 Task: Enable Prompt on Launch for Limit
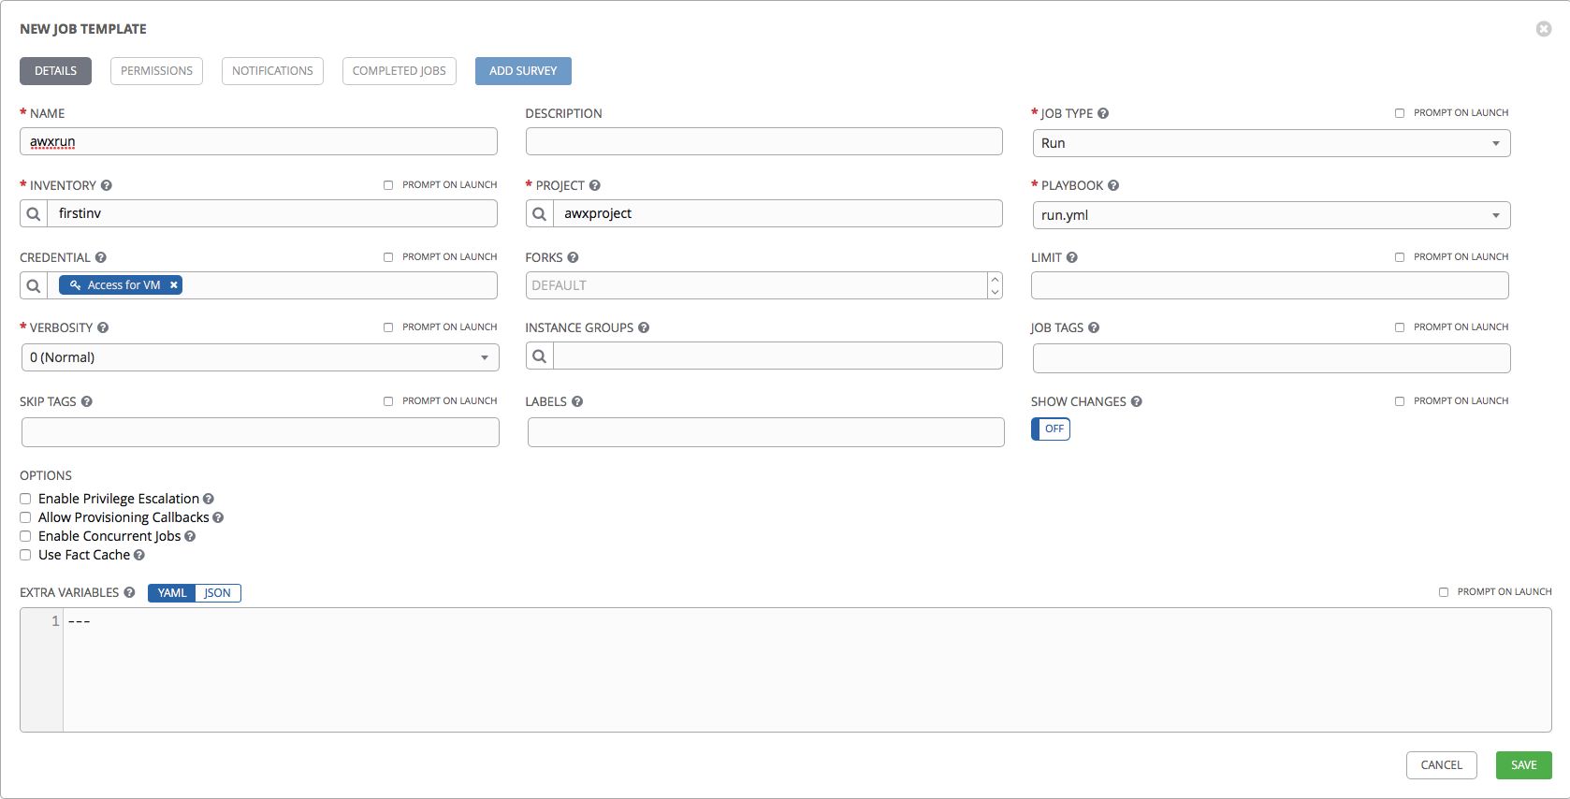(x=1400, y=257)
